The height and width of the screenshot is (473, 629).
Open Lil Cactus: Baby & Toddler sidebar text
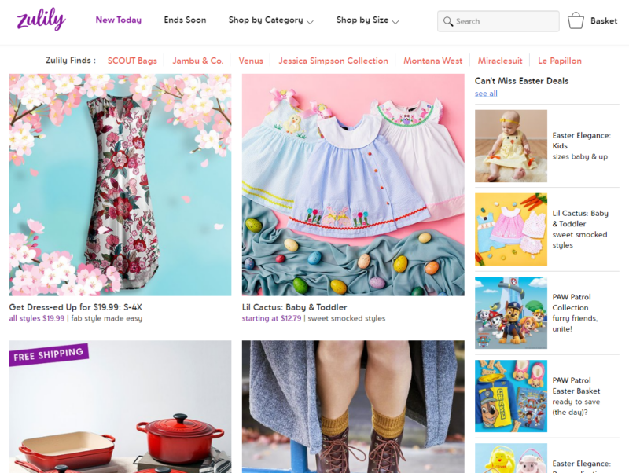(x=580, y=229)
